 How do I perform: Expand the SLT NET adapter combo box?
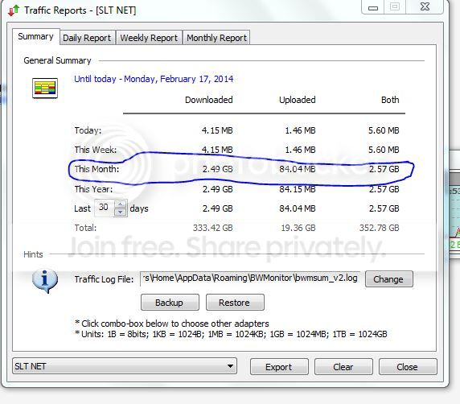[x=125, y=366]
